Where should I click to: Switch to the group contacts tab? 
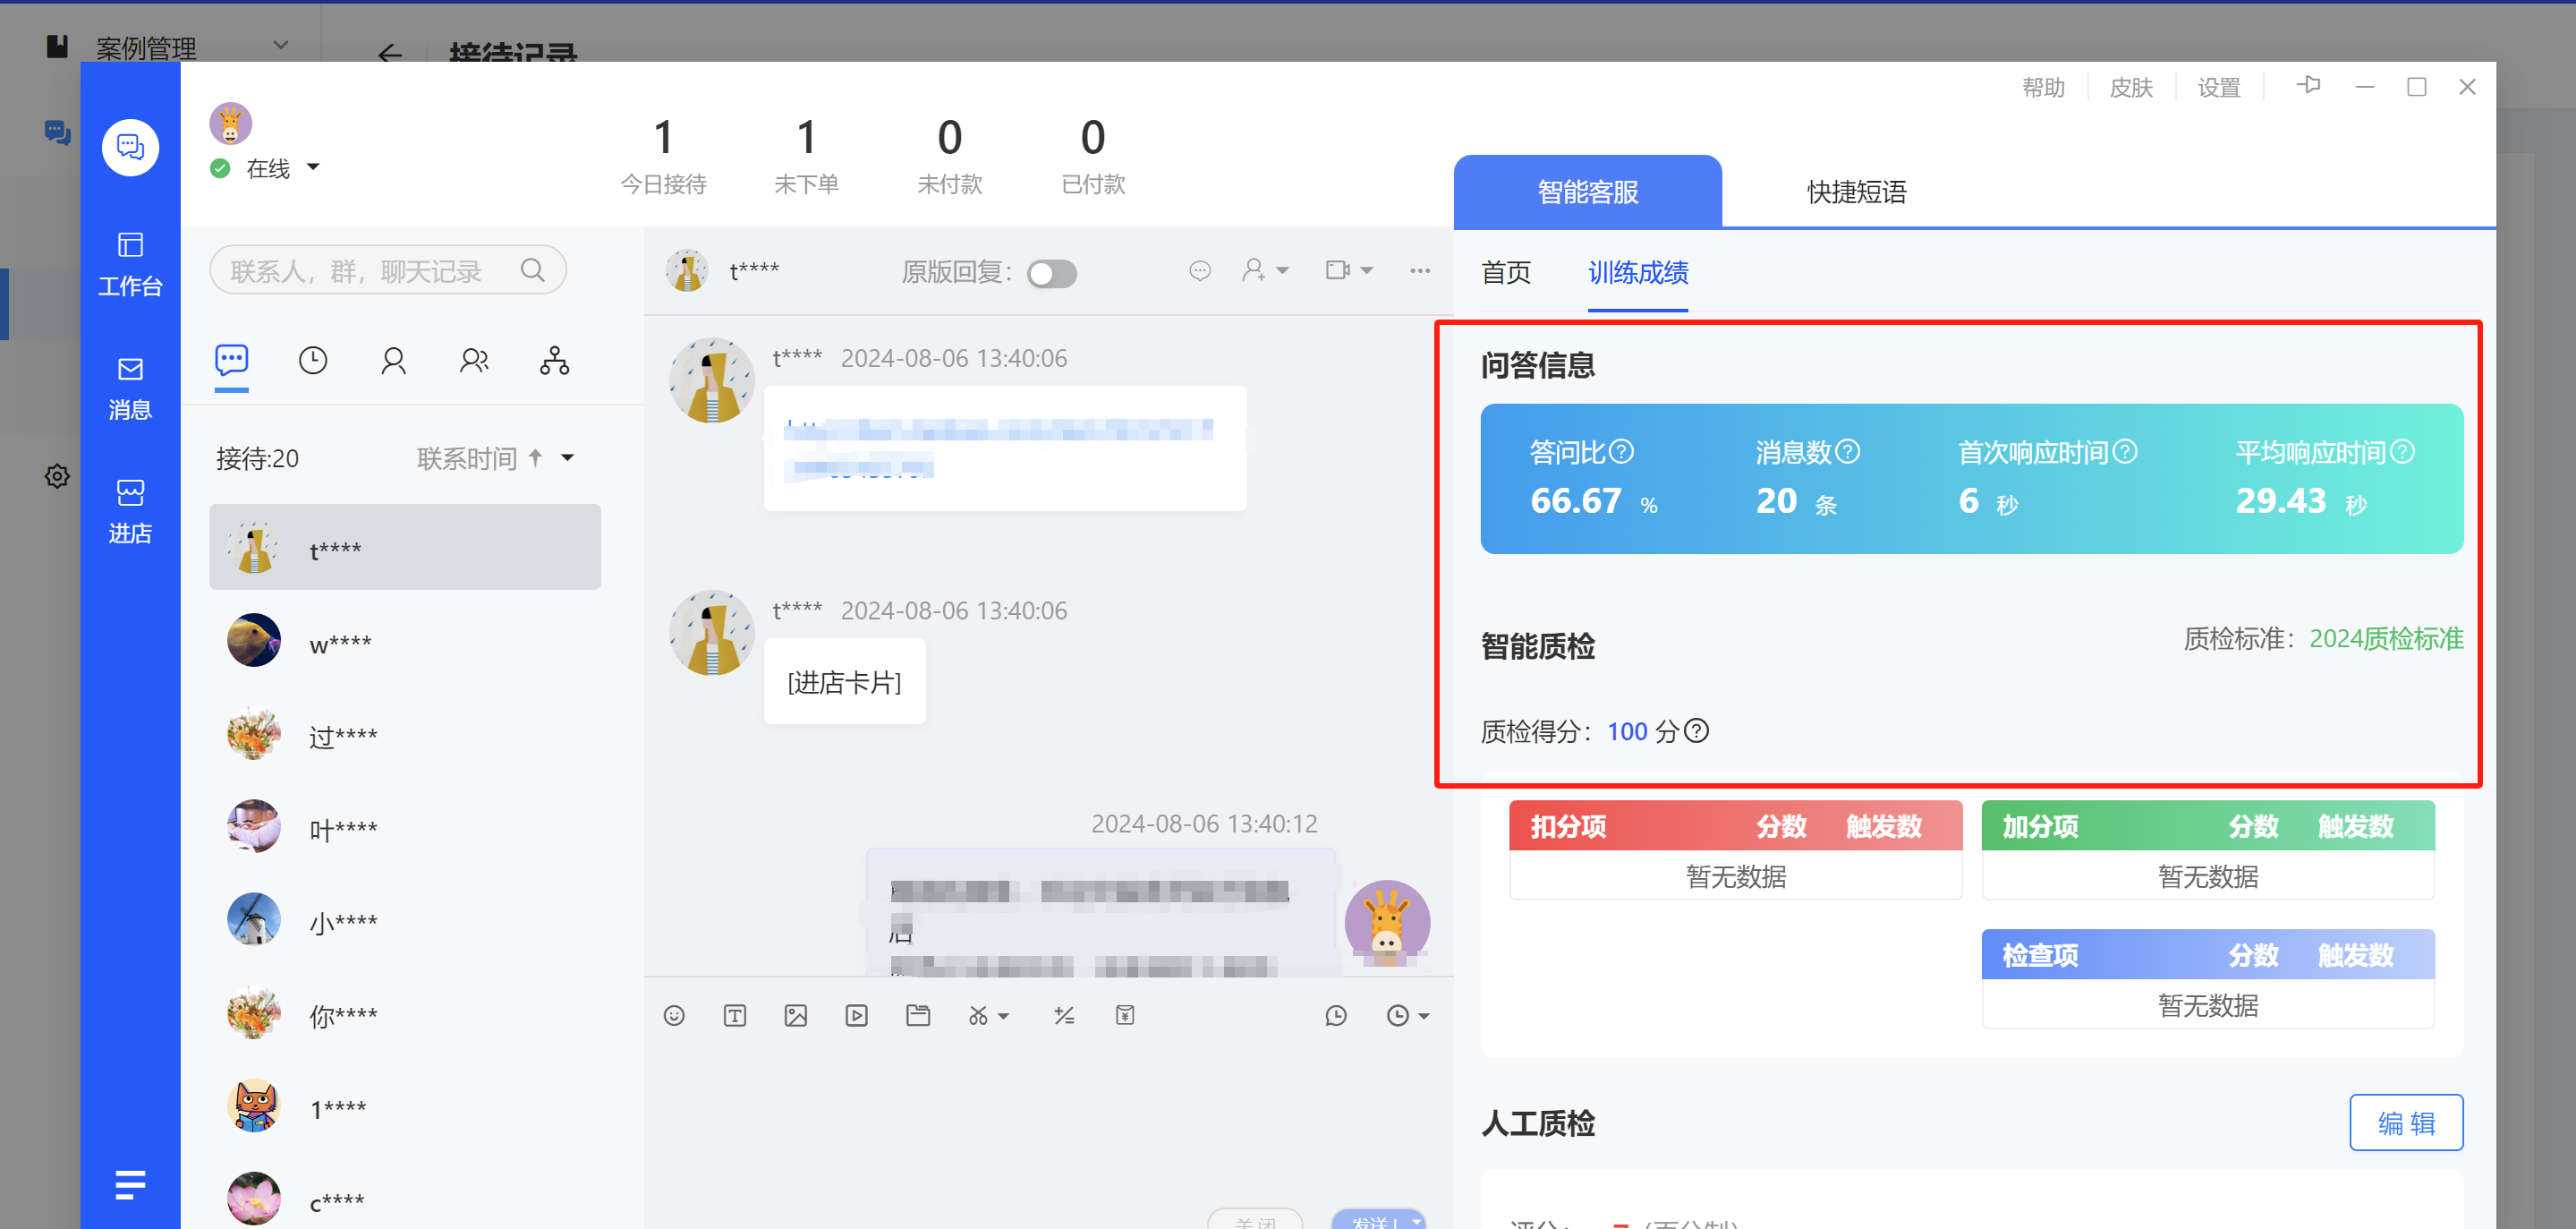tap(474, 361)
